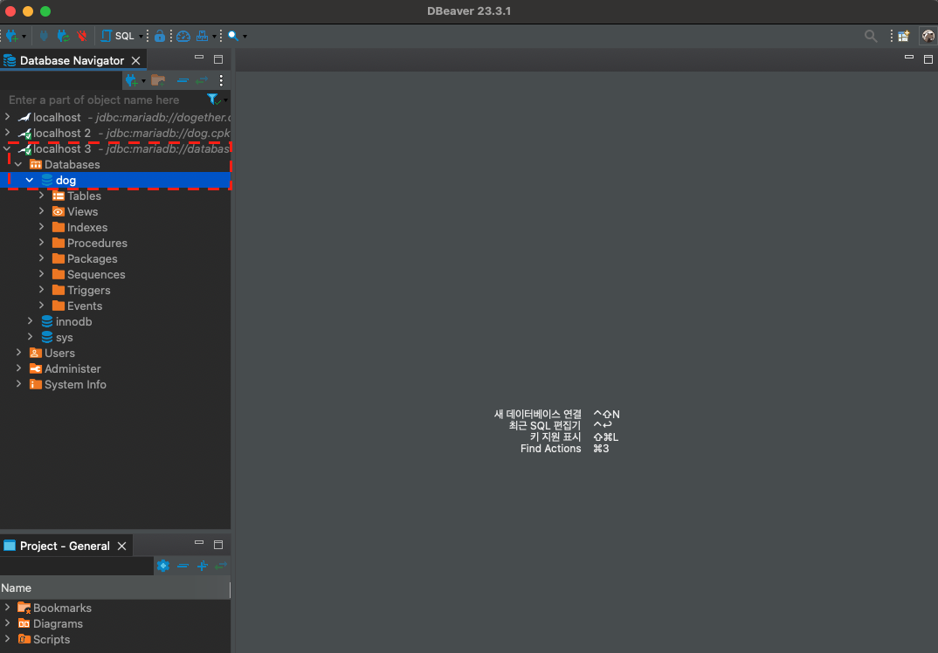Click the Connect plug icon in main toolbar
938x653 pixels.
pyautogui.click(x=44, y=36)
